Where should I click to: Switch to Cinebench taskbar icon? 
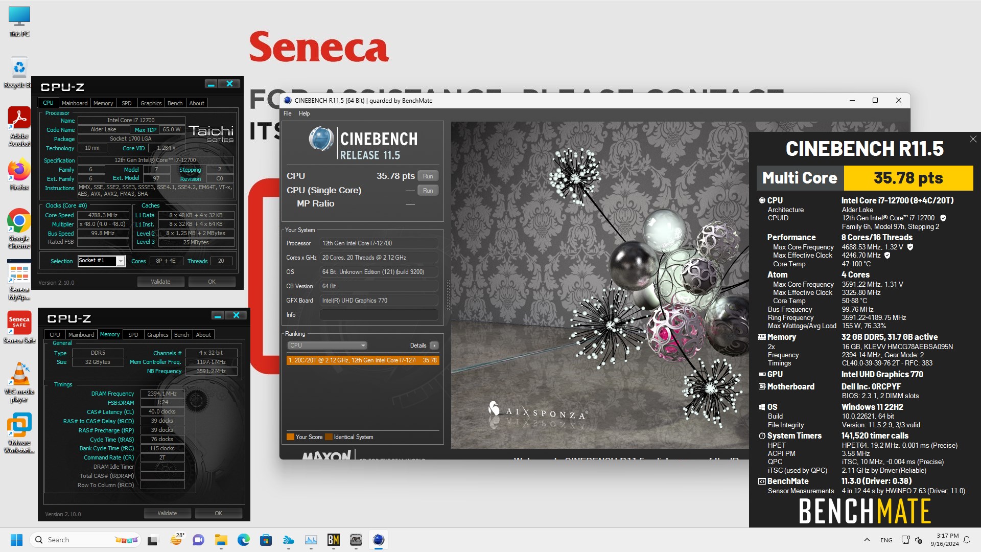[379, 540]
